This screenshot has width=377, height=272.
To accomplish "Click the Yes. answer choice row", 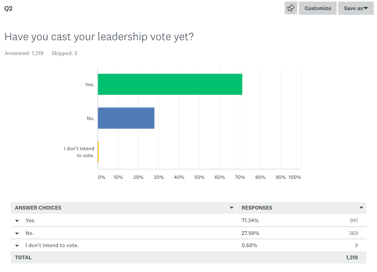I will pyautogui.click(x=31, y=221).
